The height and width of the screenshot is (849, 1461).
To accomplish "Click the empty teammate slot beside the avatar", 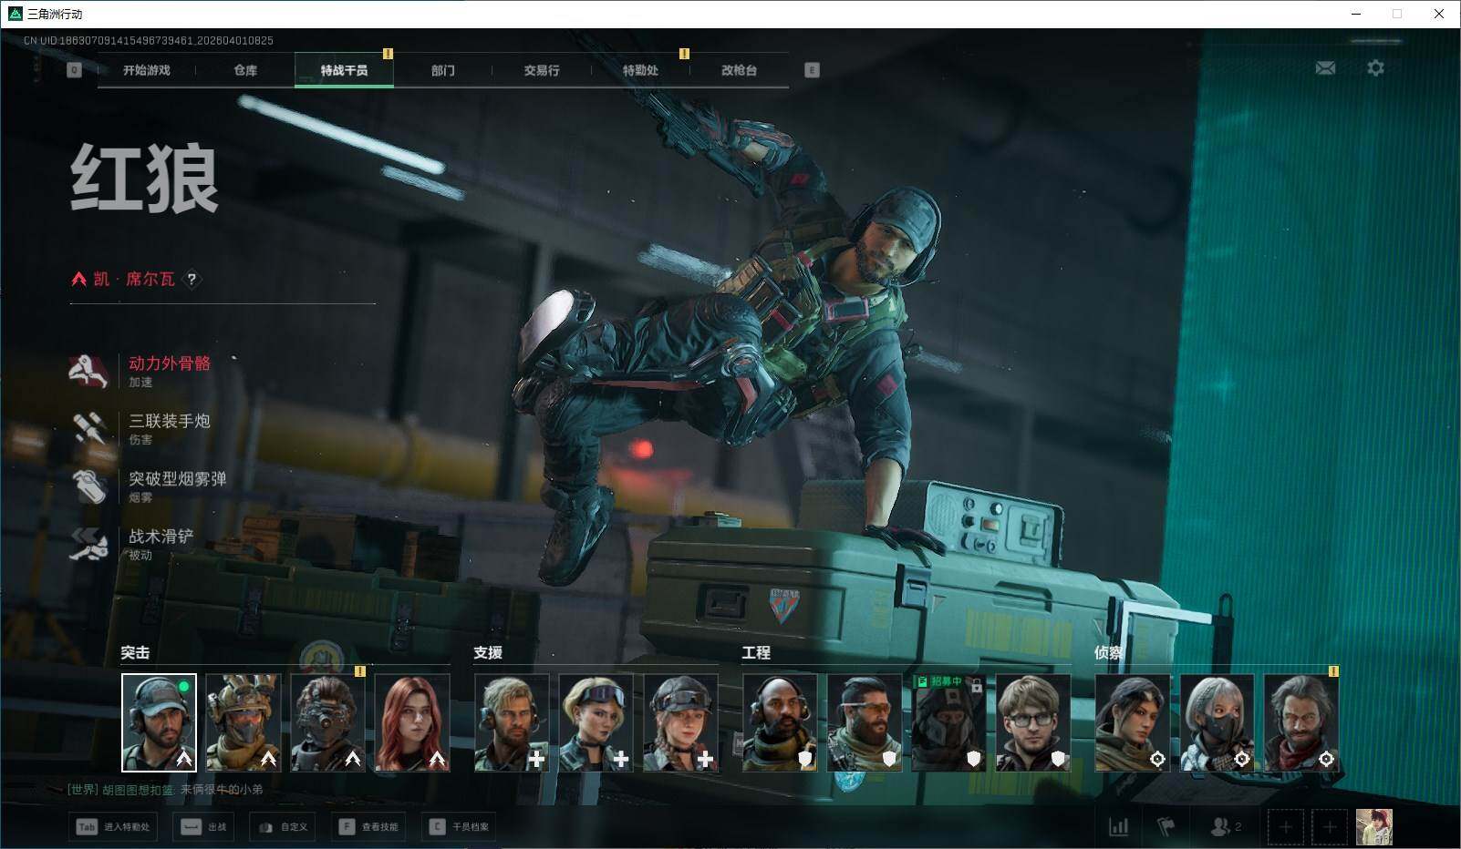I will (x=1330, y=827).
